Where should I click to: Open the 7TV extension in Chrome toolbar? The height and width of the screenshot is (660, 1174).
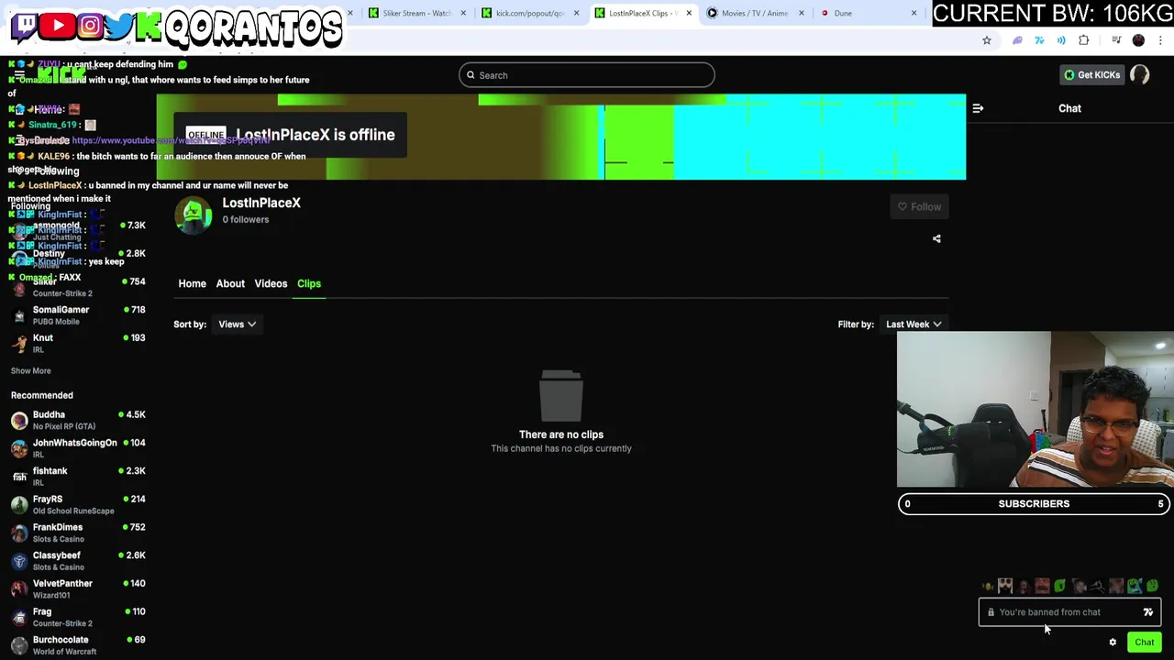[1039, 40]
